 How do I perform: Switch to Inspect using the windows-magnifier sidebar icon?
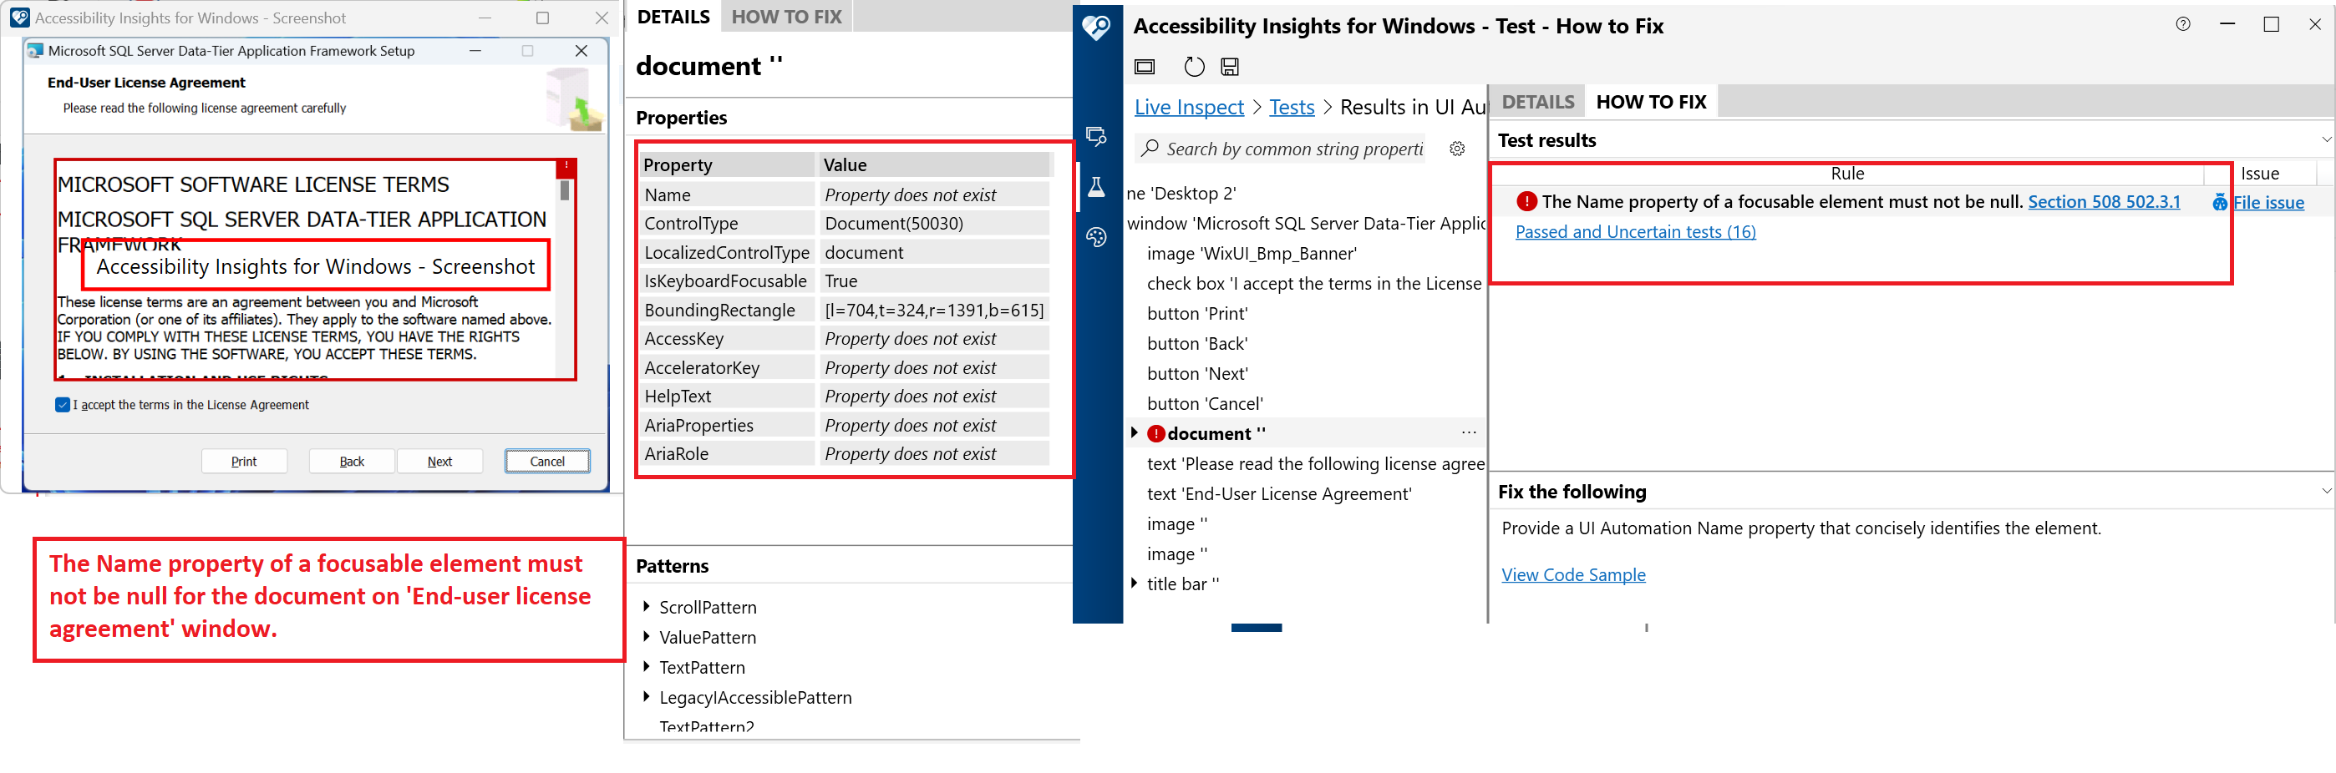[1098, 136]
